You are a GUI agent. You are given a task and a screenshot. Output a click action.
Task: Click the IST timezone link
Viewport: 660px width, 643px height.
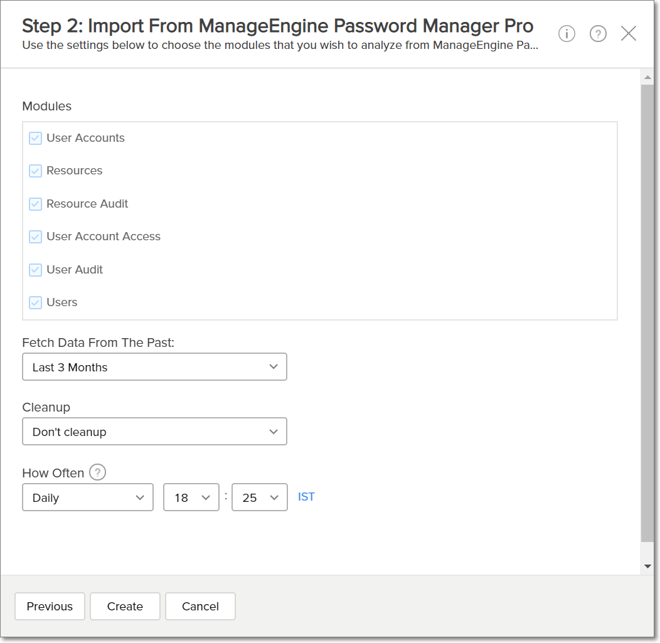point(306,497)
